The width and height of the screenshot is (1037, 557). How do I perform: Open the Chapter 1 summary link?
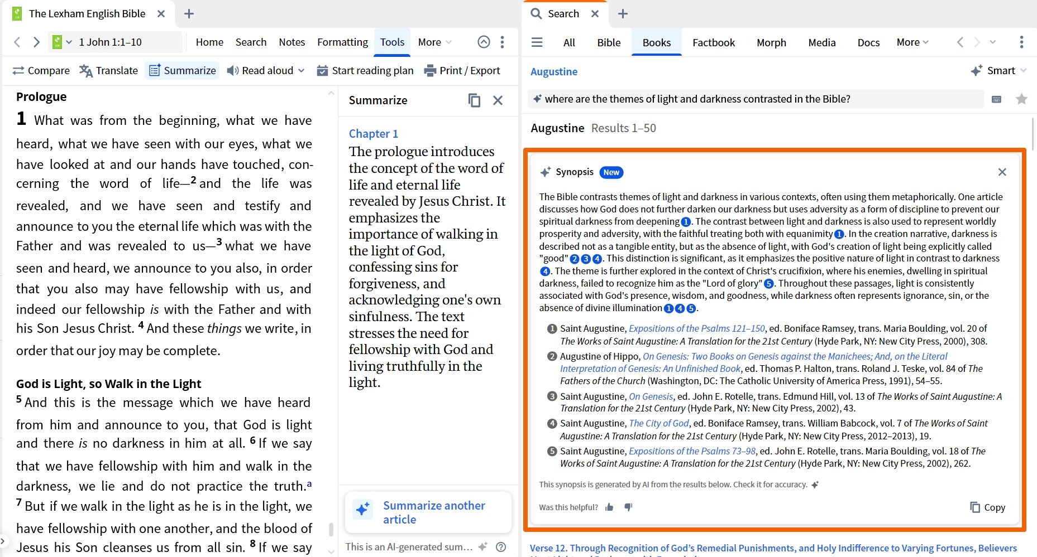[x=373, y=134]
